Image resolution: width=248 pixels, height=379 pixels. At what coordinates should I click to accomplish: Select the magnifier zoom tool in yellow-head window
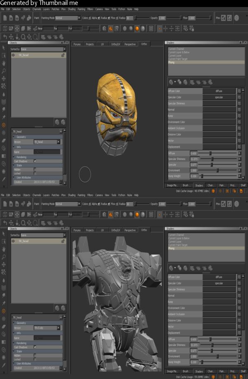(4, 71)
